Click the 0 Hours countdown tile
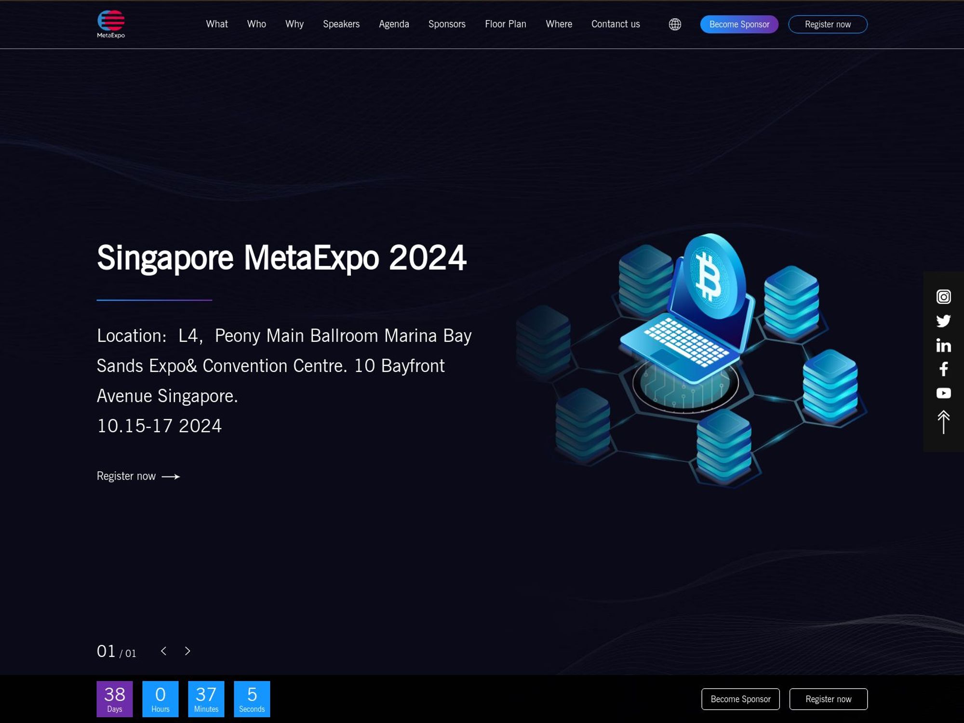The width and height of the screenshot is (964, 723). tap(161, 699)
